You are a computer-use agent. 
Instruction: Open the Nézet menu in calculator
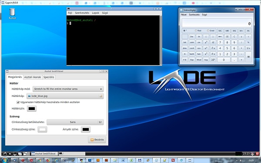point(184,15)
